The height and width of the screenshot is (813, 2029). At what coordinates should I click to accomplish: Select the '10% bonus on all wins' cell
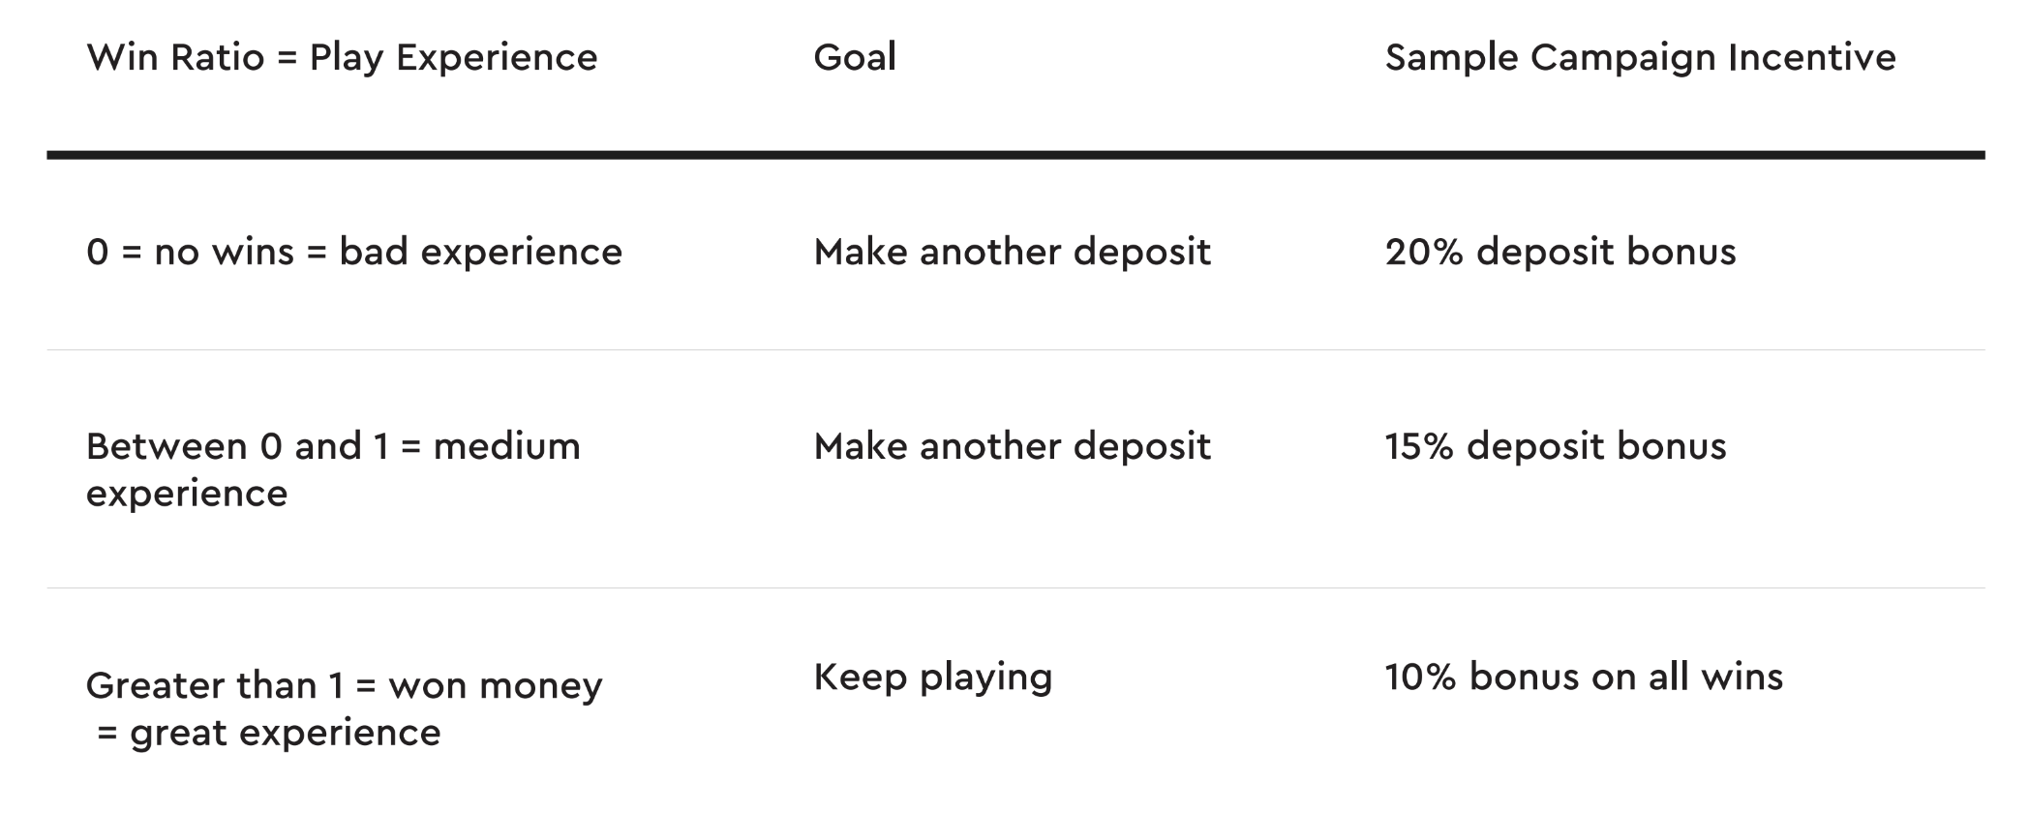pos(1584,677)
